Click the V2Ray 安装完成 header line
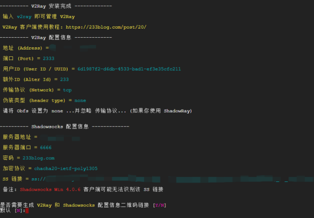Screen dimensions: 314x218 tap(55, 6)
